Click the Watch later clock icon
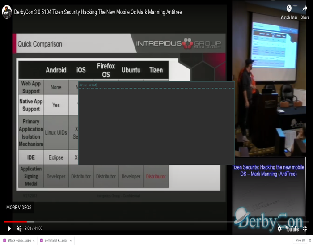The height and width of the screenshot is (246, 313). (289, 8)
